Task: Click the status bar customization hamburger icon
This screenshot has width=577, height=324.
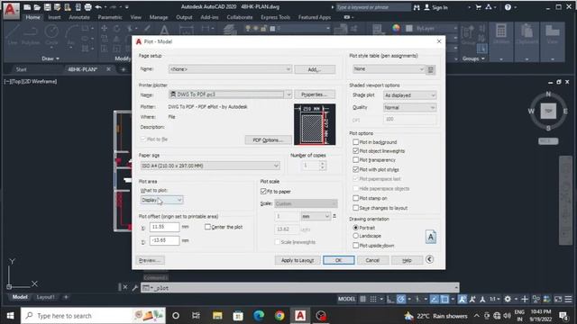Action: tap(569, 299)
